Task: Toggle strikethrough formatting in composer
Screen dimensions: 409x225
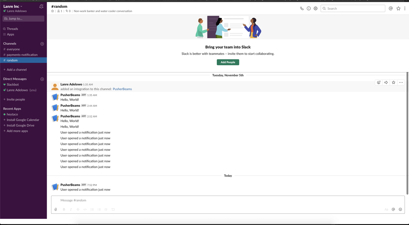Action: point(78,209)
